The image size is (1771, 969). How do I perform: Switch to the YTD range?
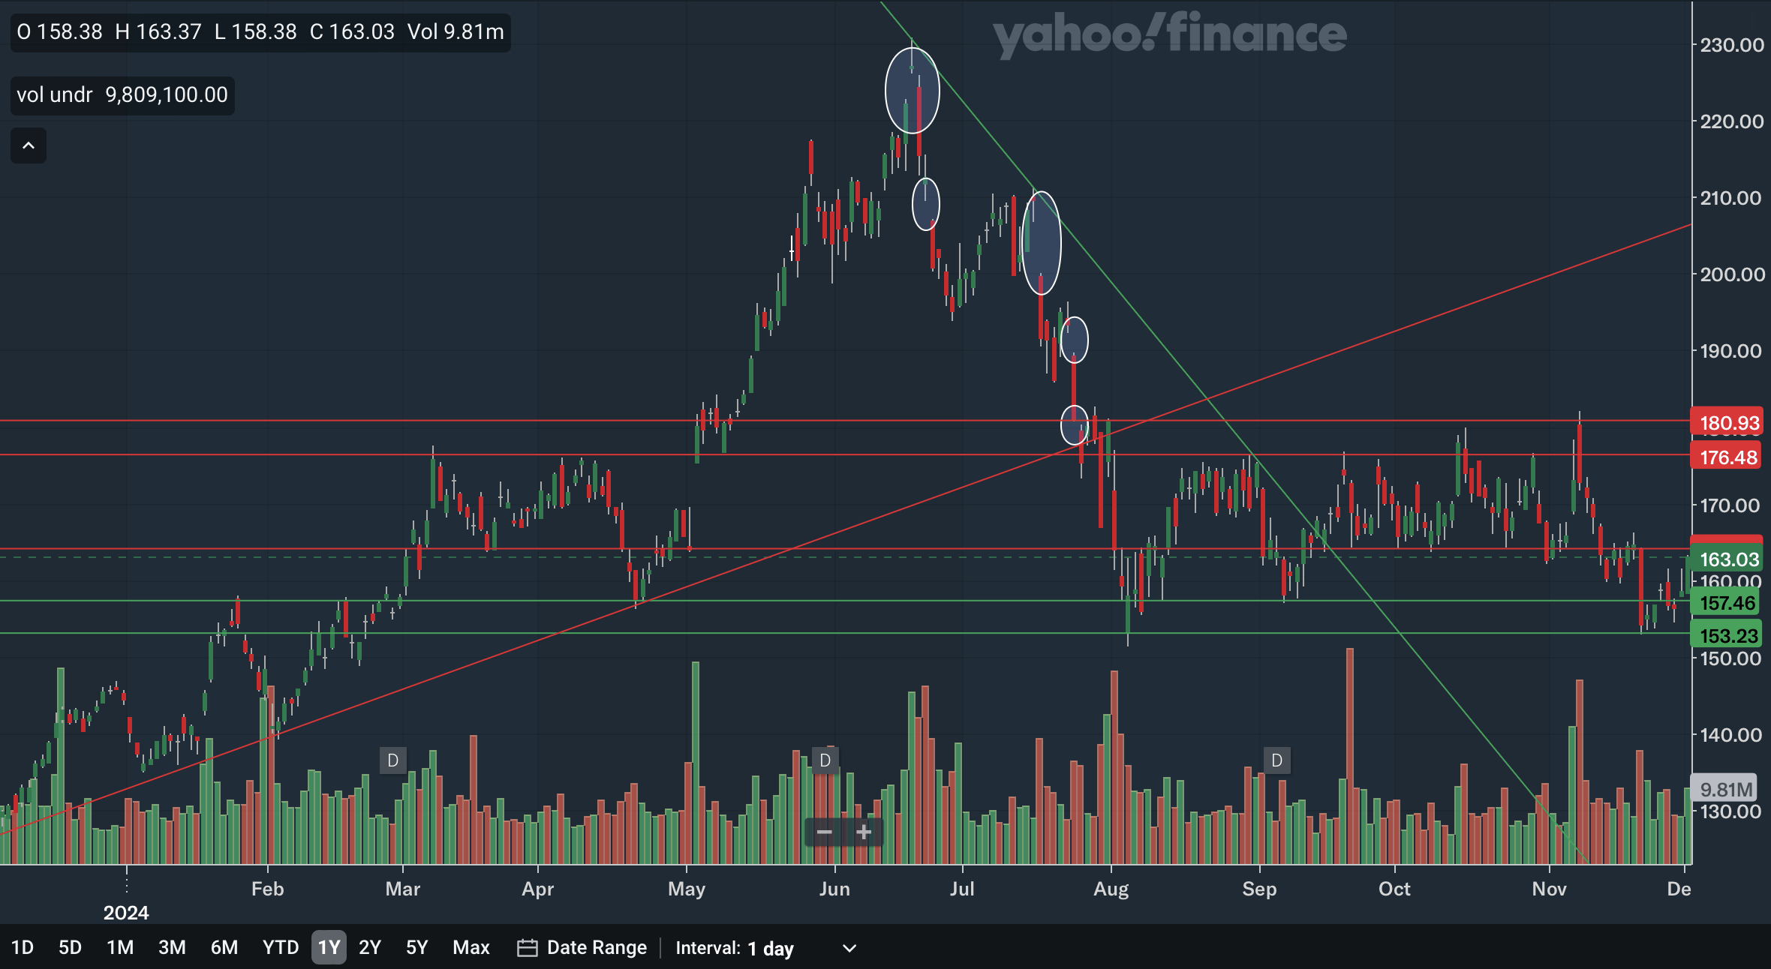[x=281, y=948]
